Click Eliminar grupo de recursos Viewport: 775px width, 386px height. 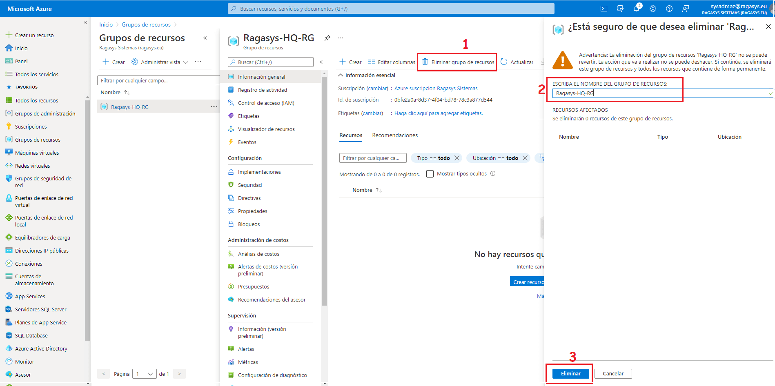[x=458, y=62]
